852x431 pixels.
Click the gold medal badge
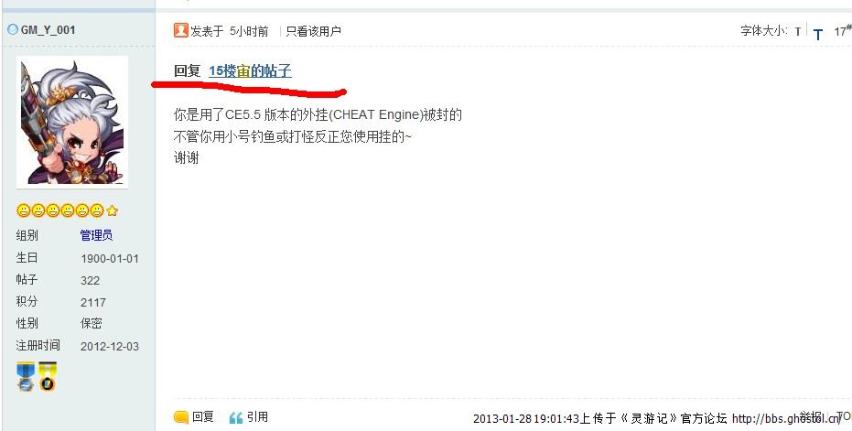[x=48, y=377]
